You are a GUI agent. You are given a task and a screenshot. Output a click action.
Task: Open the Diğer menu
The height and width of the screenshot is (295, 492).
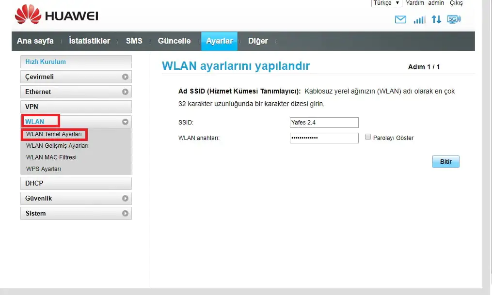tap(258, 41)
